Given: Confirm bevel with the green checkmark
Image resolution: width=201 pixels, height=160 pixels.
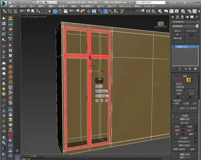Looking at the screenshot, I should (97, 101).
